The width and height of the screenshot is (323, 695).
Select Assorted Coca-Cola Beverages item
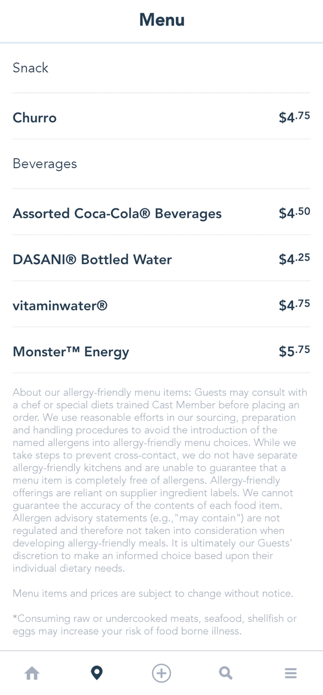tap(117, 214)
